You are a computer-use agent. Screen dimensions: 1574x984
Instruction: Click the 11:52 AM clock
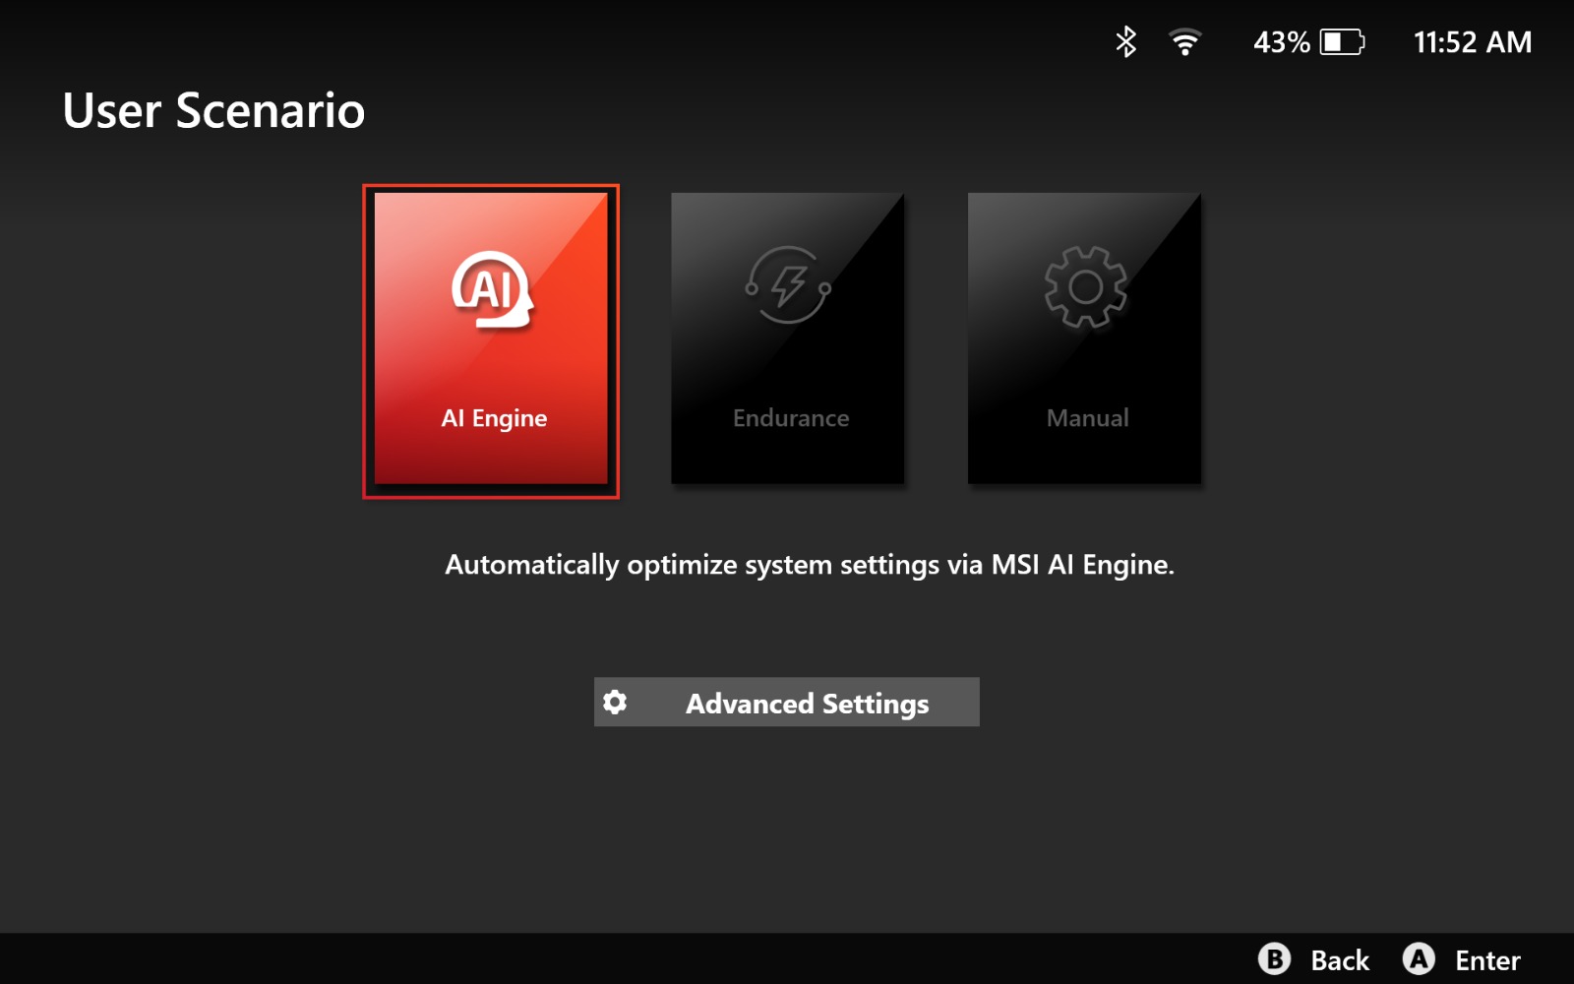point(1473,42)
